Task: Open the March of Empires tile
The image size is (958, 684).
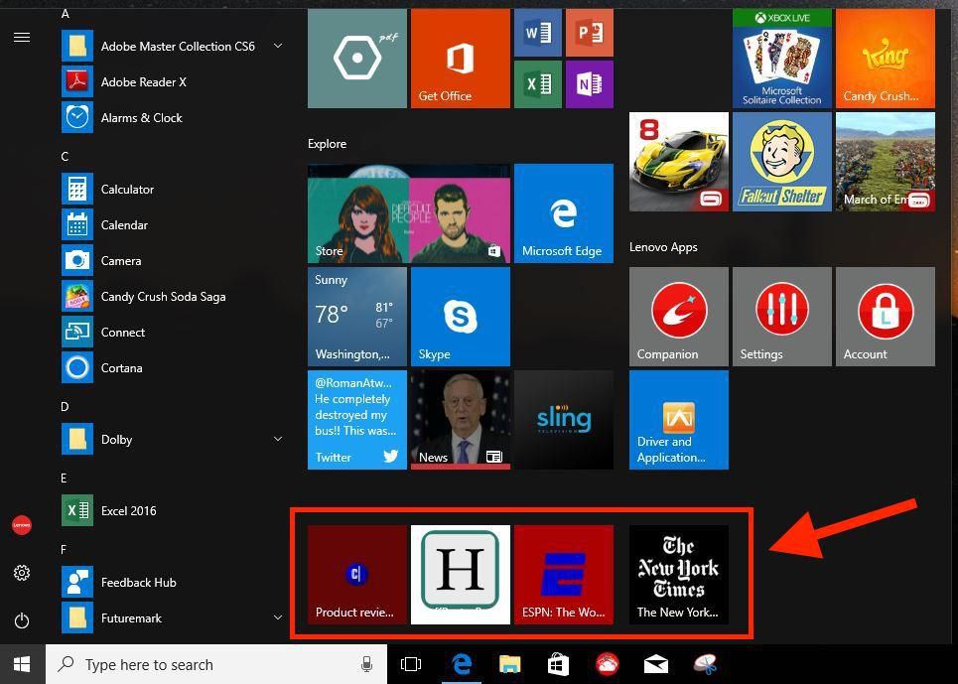Action: (886, 162)
